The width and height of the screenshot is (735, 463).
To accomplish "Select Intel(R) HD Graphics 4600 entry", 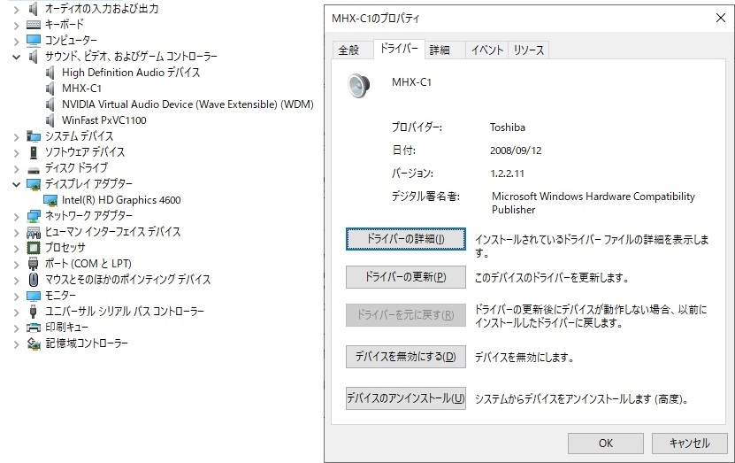I will [121, 200].
